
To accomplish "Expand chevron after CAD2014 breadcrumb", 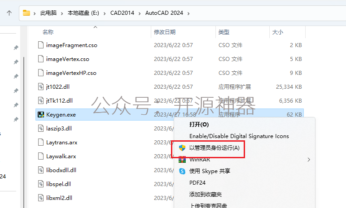I will (140, 13).
